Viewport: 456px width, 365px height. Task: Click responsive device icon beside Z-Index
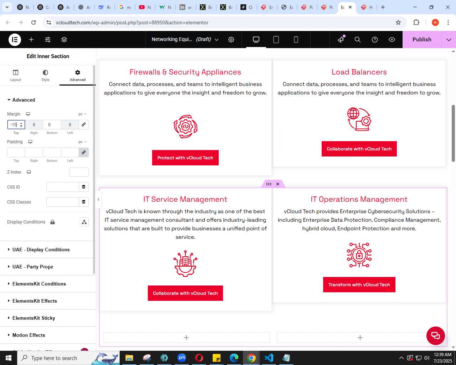click(x=29, y=172)
